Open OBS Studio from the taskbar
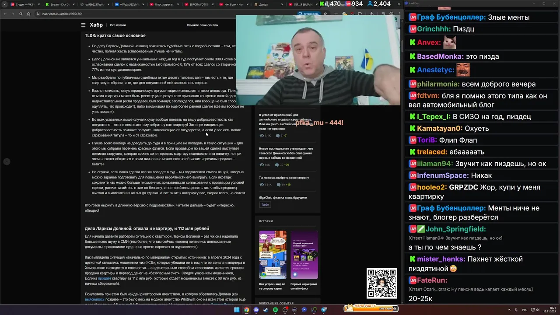560x315 pixels. (285, 310)
